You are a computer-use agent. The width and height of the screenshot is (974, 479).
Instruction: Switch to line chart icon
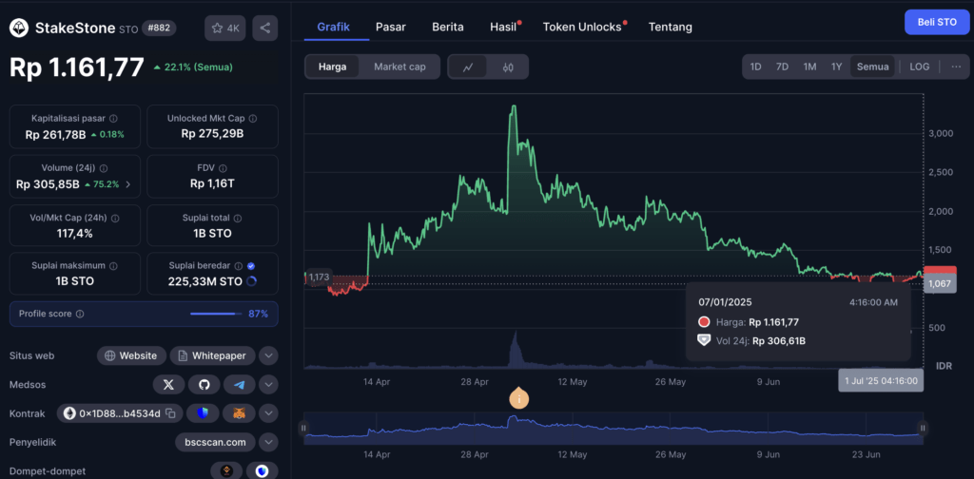468,67
